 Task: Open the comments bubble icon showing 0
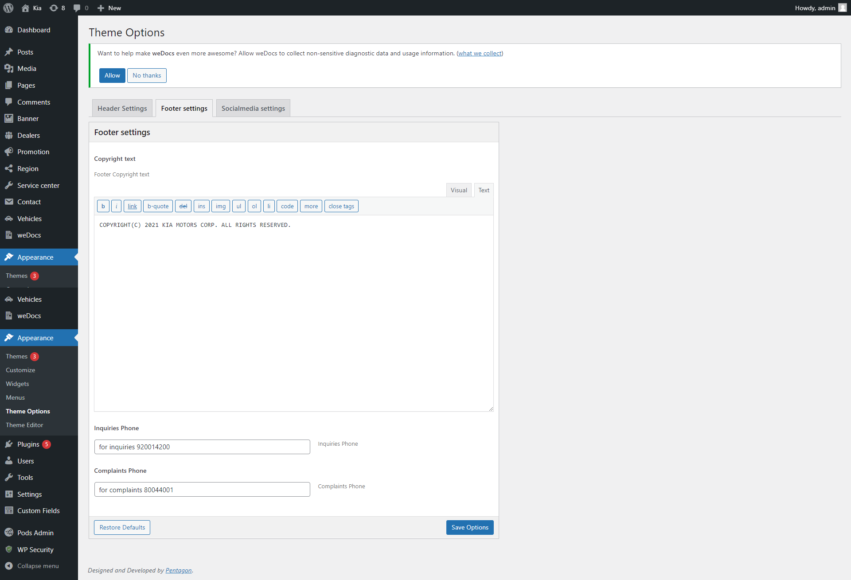click(x=77, y=8)
